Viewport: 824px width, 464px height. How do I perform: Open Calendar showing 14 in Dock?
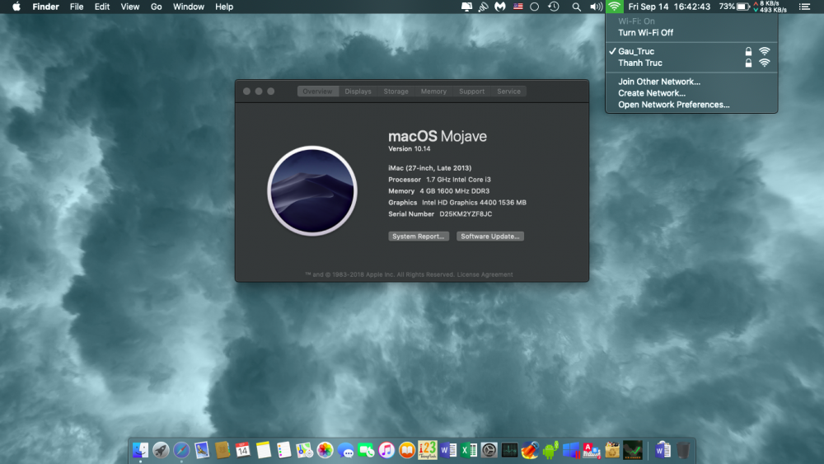[243, 450]
